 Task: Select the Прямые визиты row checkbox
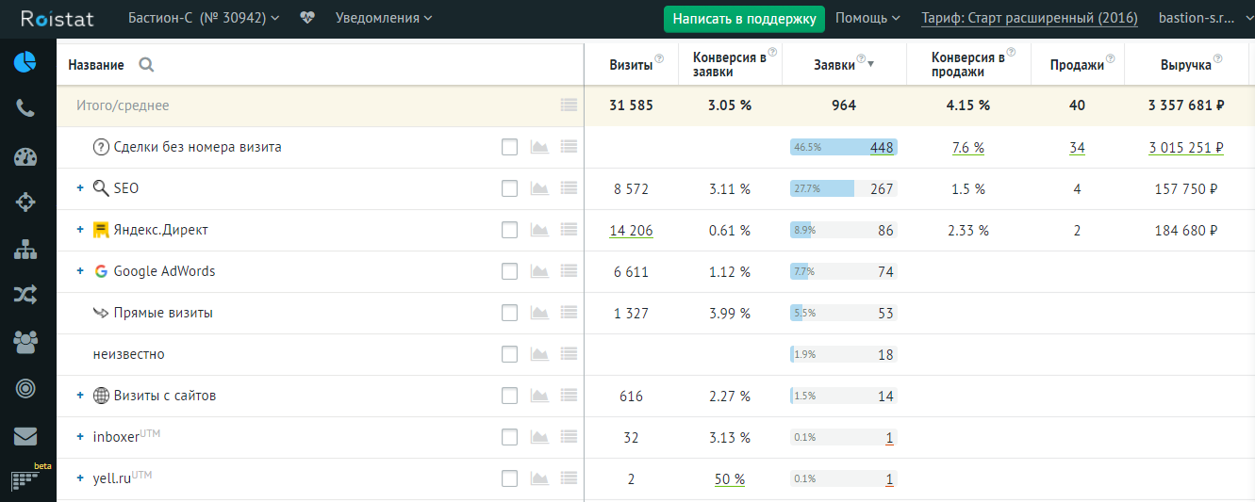pos(509,313)
